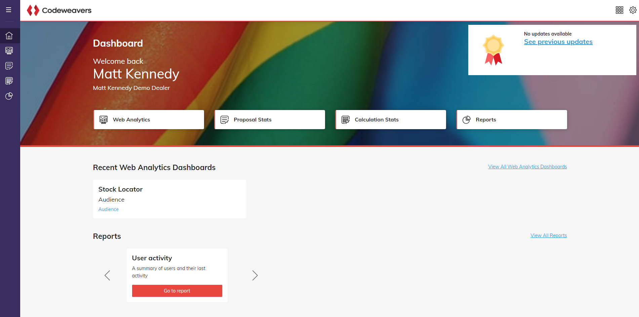
Task: Click the Codeweavers logo
Action: click(x=59, y=10)
